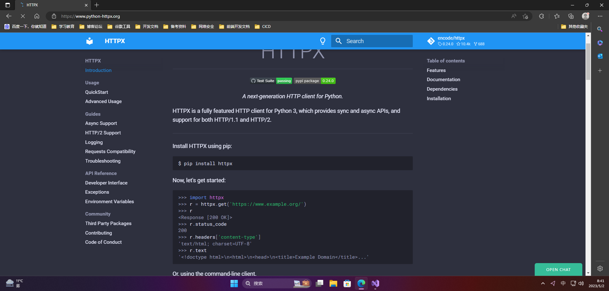Open the Outlook sidebar icon
Viewport: 609px width, 291px height.
[x=600, y=56]
